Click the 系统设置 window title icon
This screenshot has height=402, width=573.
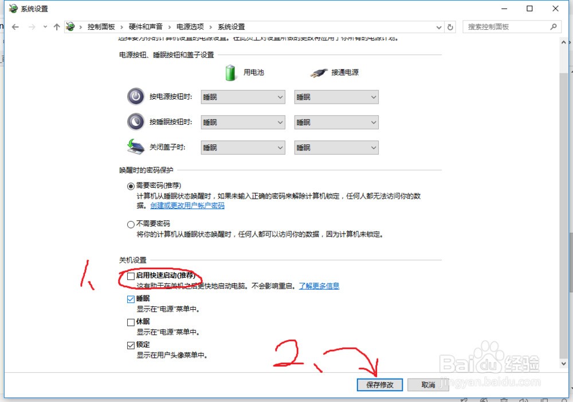coord(13,9)
